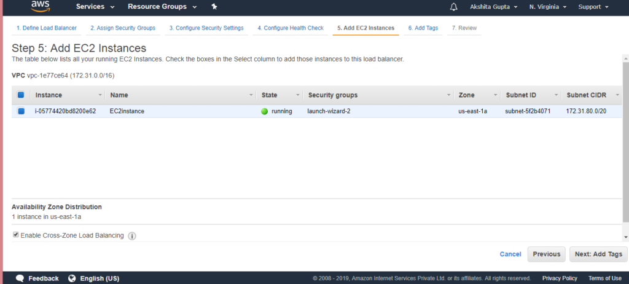Viewport: 629px width, 284px height.
Task: Open Name column filter arrow
Action: (x=251, y=95)
